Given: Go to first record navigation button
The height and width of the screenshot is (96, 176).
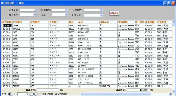Looking at the screenshot, I should (10, 94).
